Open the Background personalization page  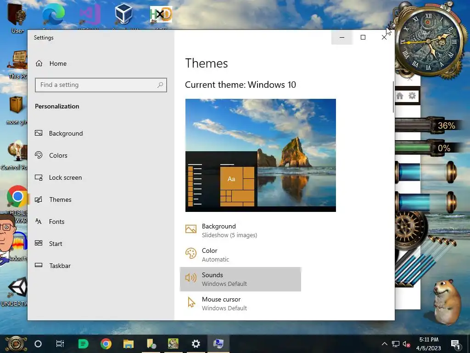tap(66, 133)
